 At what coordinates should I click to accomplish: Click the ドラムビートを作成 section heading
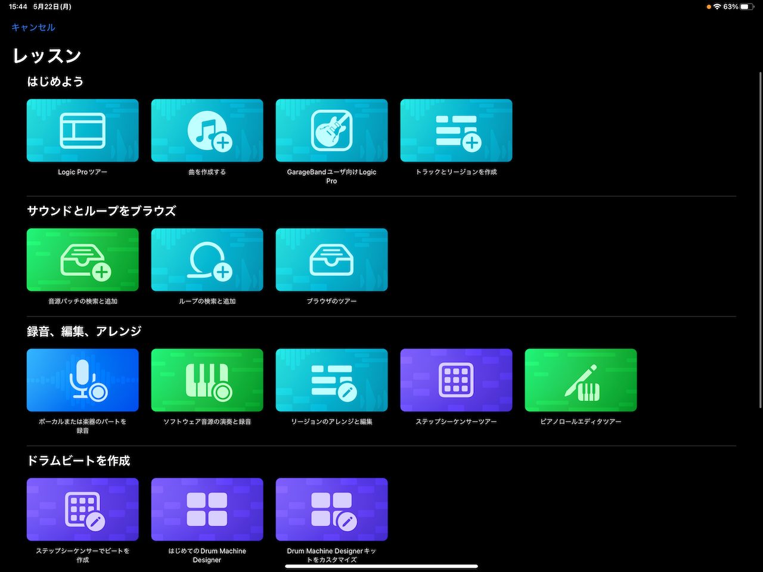(78, 461)
